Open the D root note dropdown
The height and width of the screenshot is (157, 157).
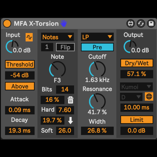click(131, 97)
